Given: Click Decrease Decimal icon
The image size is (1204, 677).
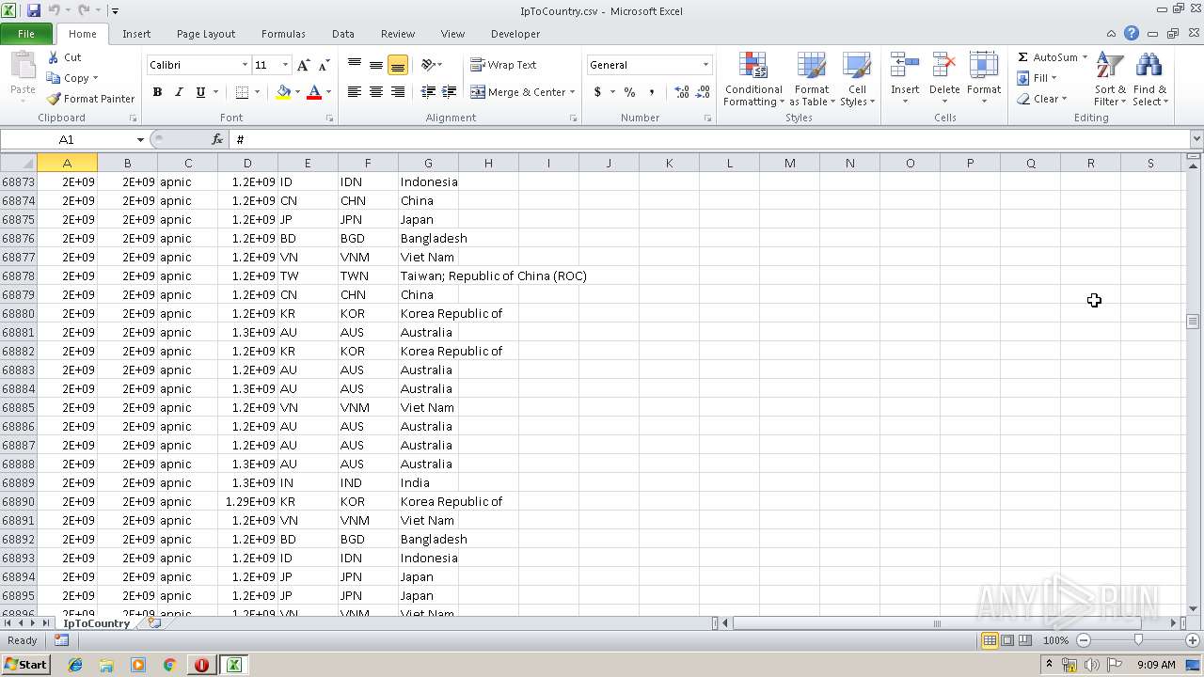Looking at the screenshot, I should tap(703, 92).
